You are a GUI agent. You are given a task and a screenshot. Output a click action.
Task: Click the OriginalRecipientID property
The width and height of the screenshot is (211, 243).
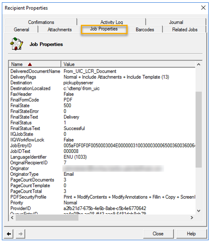29,163
